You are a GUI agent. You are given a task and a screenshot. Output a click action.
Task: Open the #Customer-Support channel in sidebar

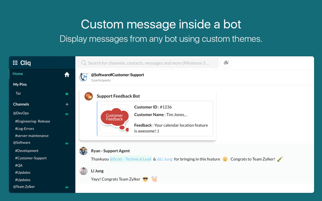pos(31,158)
